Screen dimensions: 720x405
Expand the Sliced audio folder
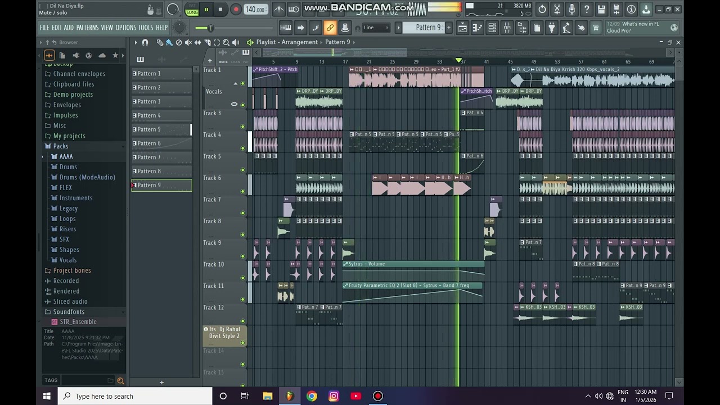(70, 301)
